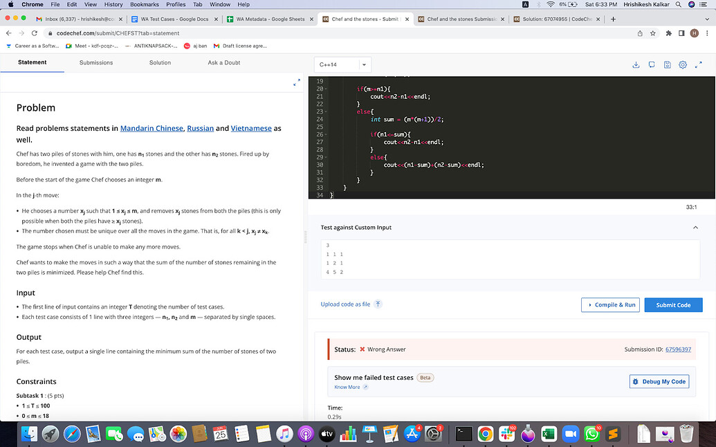
Task: Open the Bookmarks menu in the menu bar
Action: point(144,4)
